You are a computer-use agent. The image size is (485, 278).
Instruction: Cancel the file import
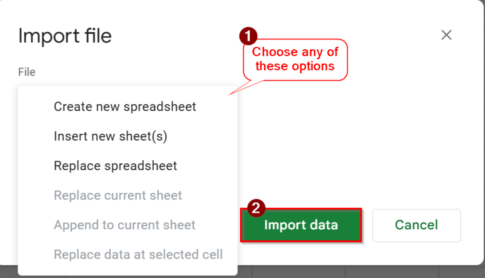[416, 225]
